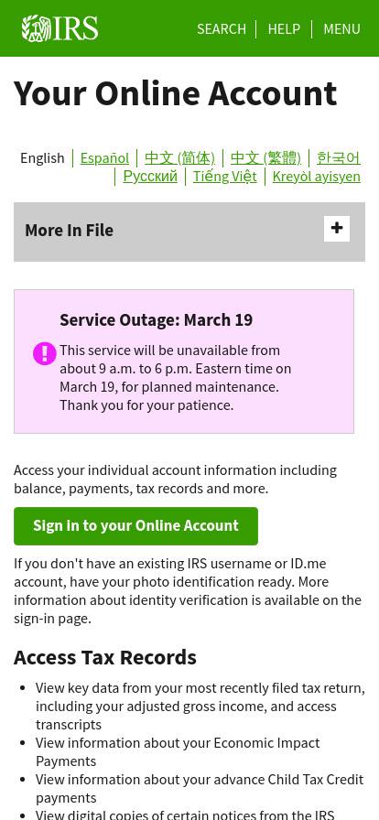Click the Economic Impact Payments bullet text
This screenshot has height=820, width=379.
[x=178, y=752]
